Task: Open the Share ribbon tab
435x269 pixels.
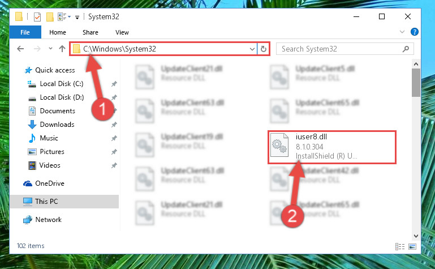Action: tap(91, 32)
